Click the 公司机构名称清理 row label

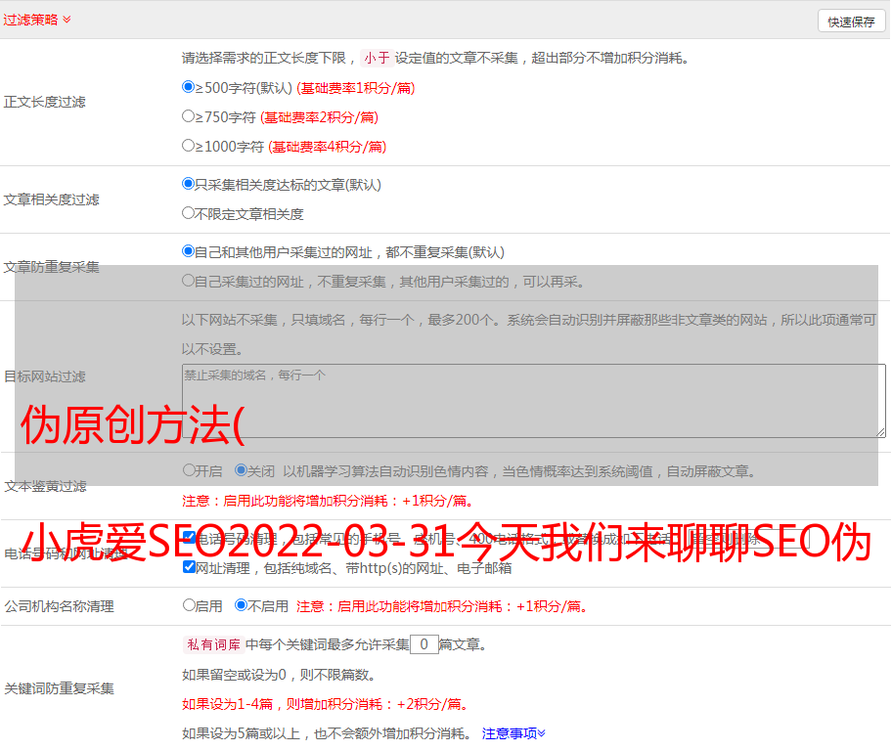(59, 606)
